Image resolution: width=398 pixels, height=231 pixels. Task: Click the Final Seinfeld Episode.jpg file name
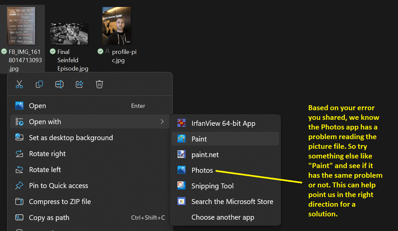[73, 60]
